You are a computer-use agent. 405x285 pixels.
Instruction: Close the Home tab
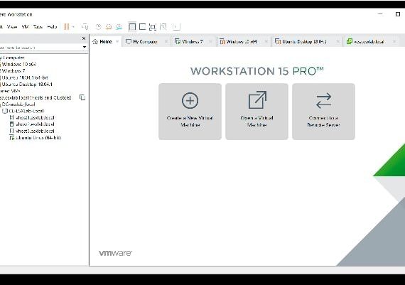click(x=117, y=42)
